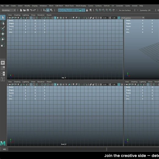Enable snap to grids magnet icon
The image size is (159, 159).
click(x=97, y=10)
